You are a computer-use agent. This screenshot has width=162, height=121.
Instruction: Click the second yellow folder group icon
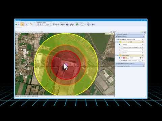[120, 55]
